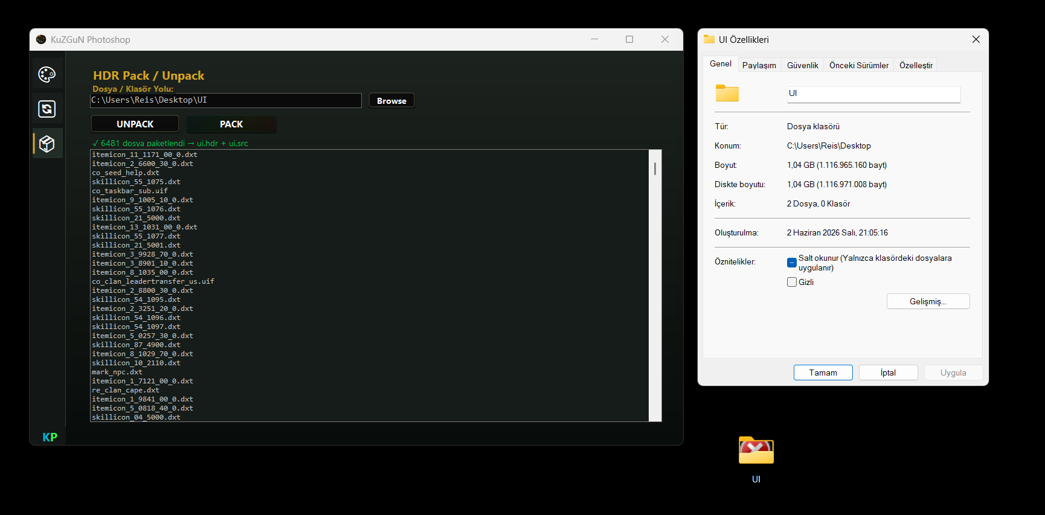Enable the Gizli checkbox
The height and width of the screenshot is (515, 1045).
pos(792,282)
